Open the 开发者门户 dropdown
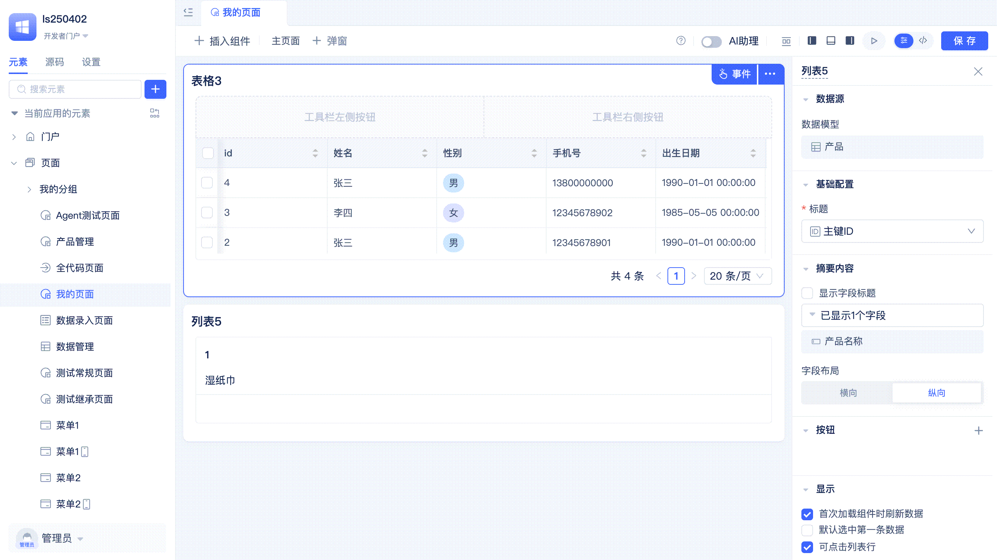Screen dimensions: 997x560 coord(66,36)
